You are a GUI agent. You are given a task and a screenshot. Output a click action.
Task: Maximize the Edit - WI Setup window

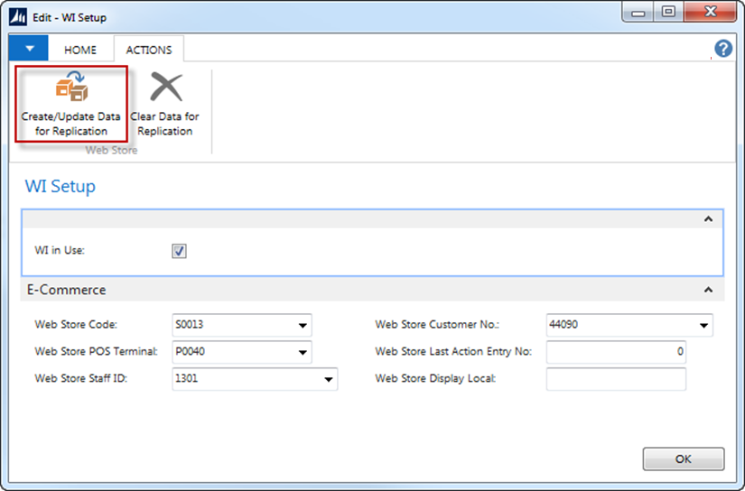pos(668,13)
